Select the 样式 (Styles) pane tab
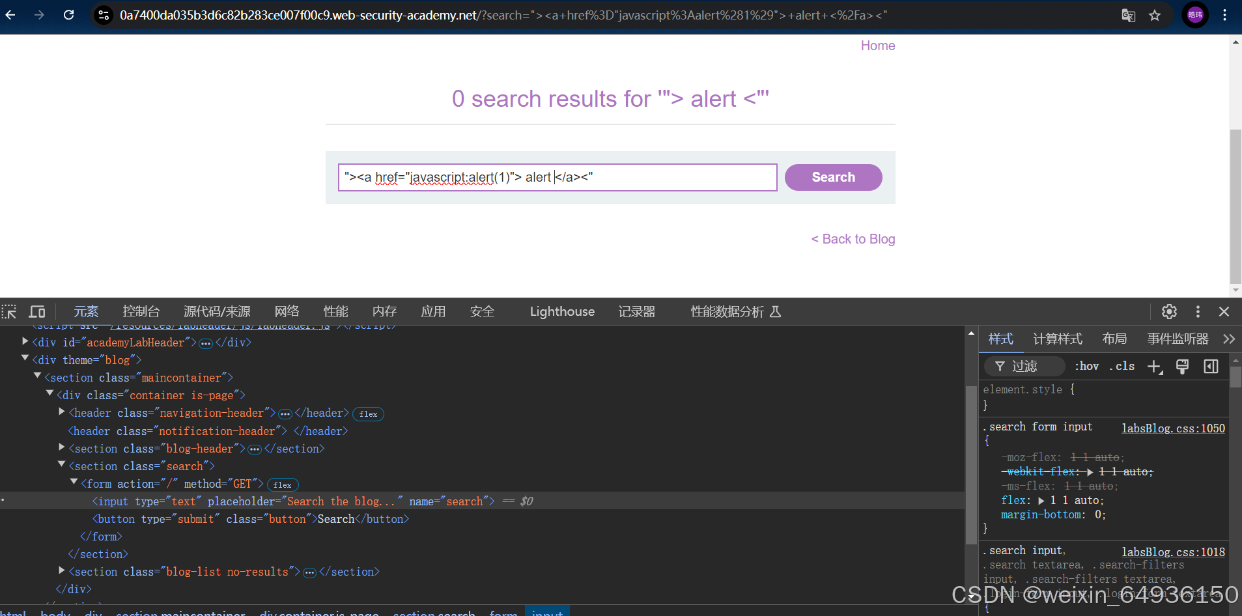 coord(1000,339)
